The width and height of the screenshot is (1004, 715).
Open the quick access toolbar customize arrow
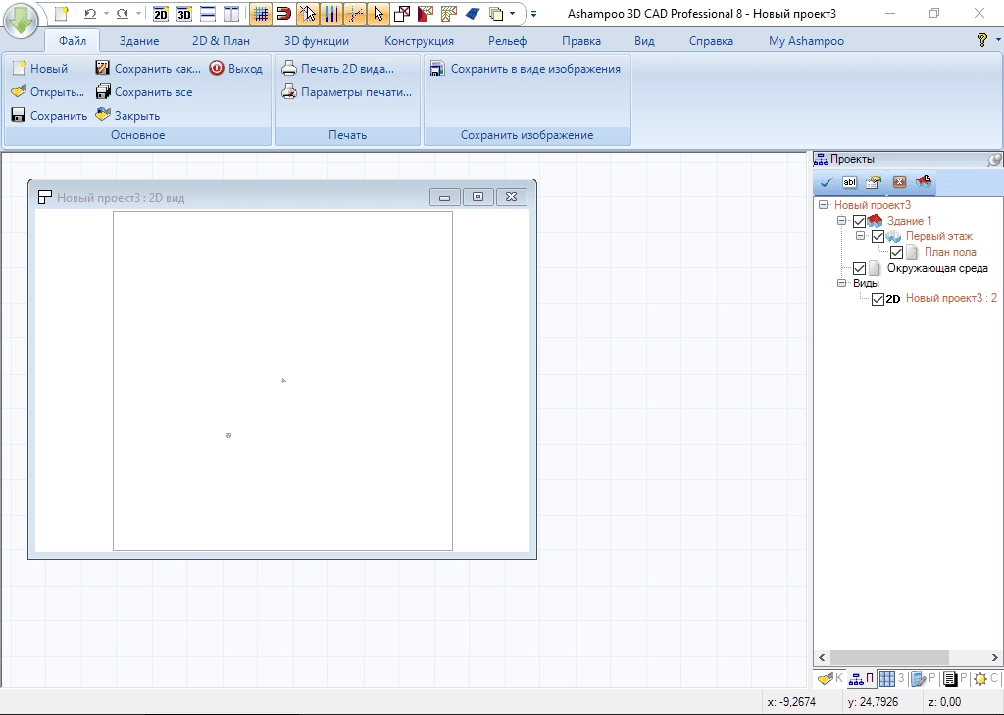(534, 14)
